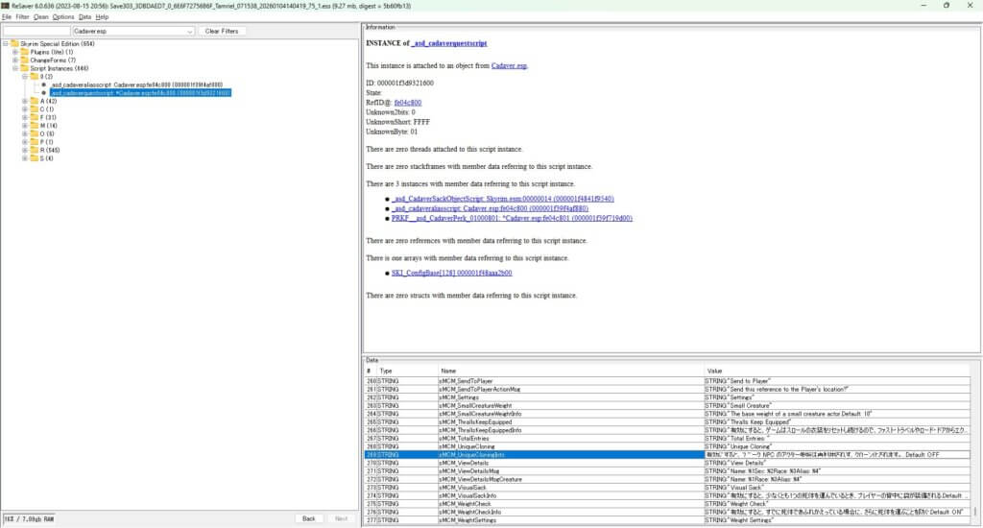Click the Script Instances folder icon

pos(26,68)
